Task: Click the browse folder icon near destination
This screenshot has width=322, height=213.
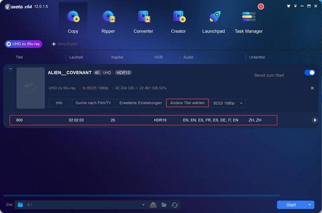Action: (164, 205)
